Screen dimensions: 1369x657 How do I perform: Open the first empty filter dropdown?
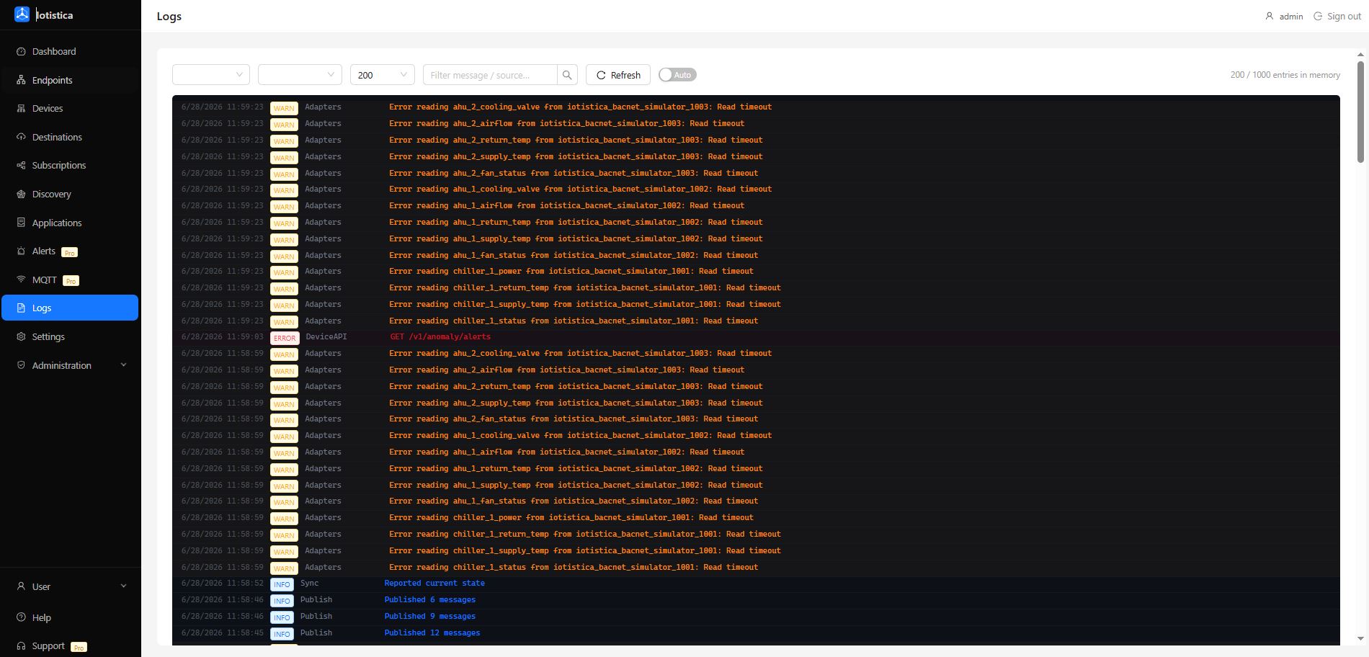[211, 75]
